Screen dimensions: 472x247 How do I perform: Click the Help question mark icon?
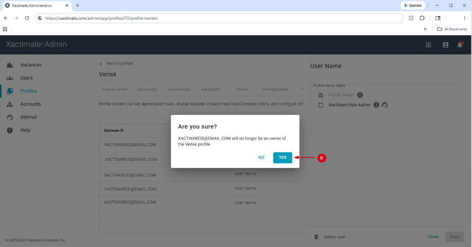10,130
